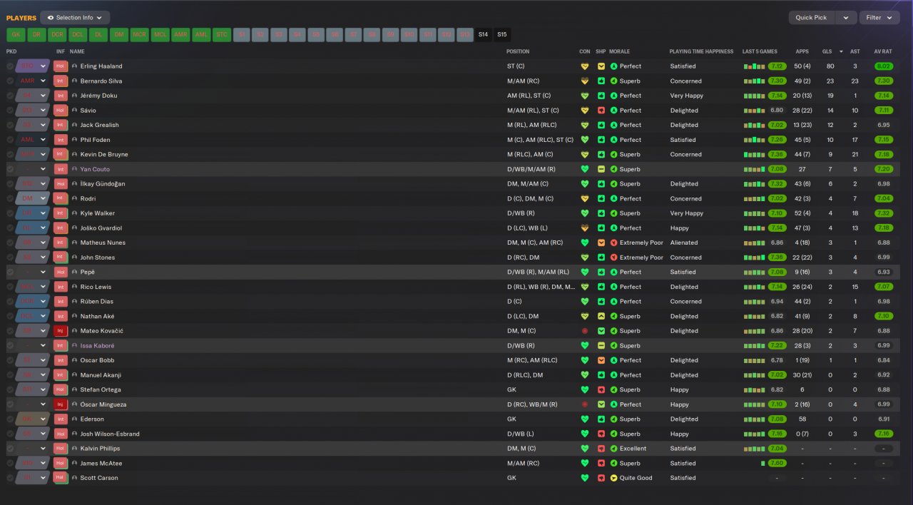
Task: Sort by the GLS column header
Action: (827, 51)
